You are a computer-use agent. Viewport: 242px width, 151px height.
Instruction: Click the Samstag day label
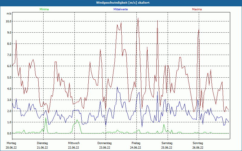[x=167, y=143]
